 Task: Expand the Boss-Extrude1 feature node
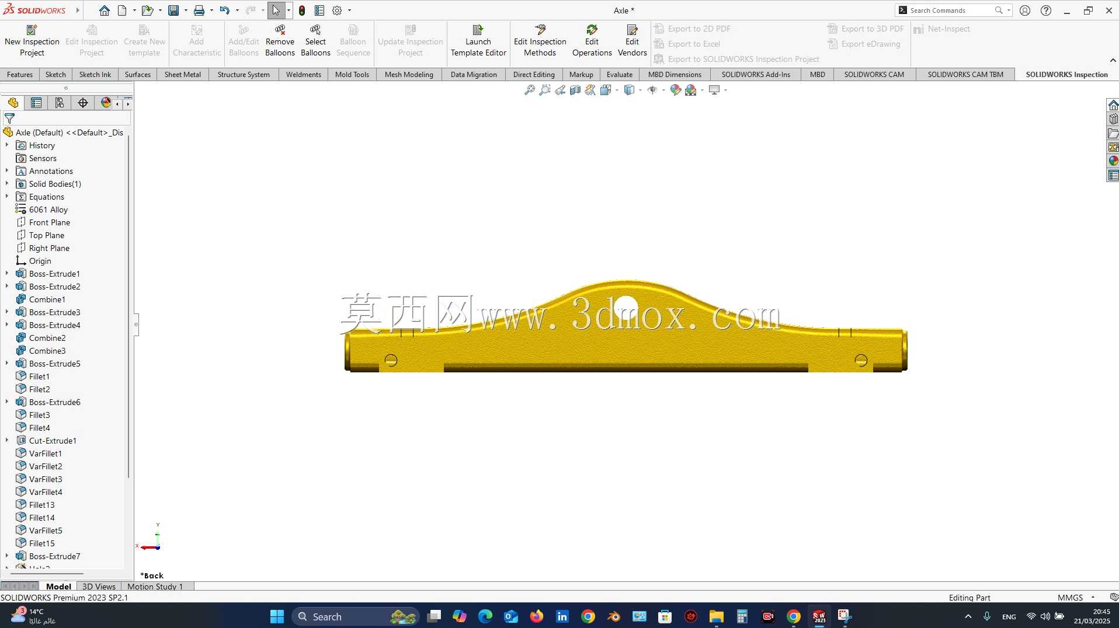pos(7,273)
